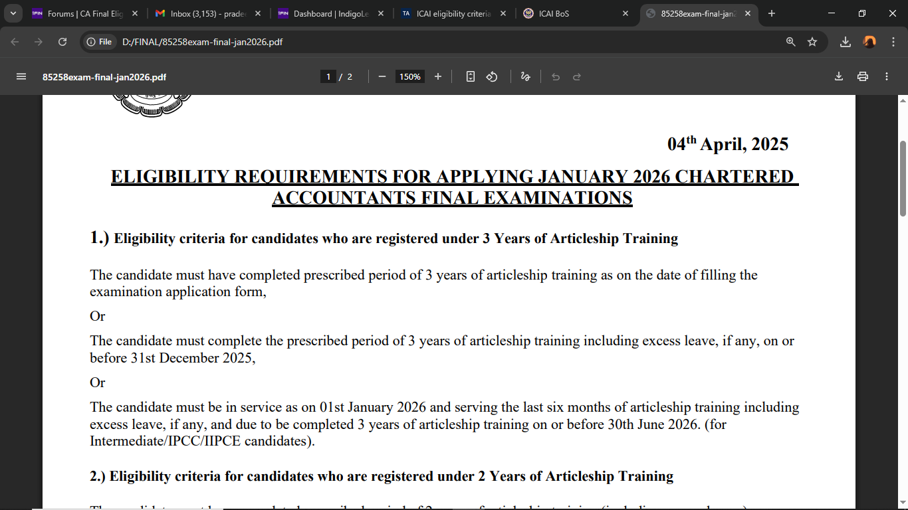Click the fit to page icon
This screenshot has height=510, width=908.
[471, 77]
